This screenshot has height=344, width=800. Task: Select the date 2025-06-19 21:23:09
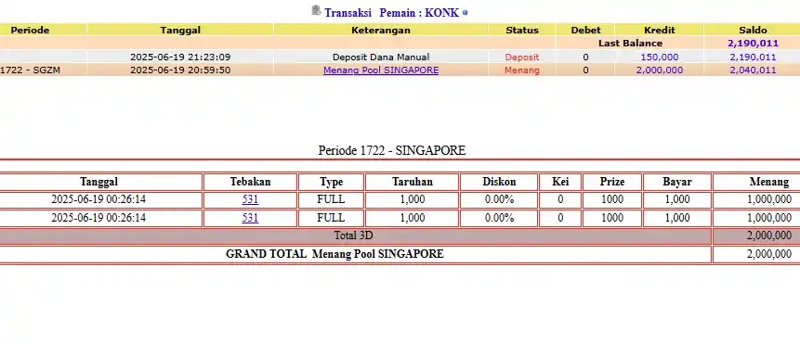(x=180, y=57)
